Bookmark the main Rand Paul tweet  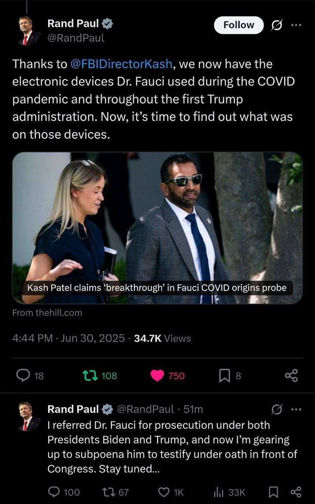[224, 376]
